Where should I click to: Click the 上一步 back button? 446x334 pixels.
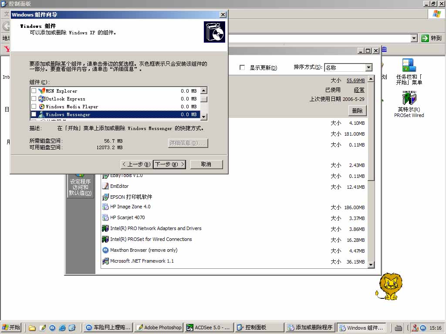point(136,164)
